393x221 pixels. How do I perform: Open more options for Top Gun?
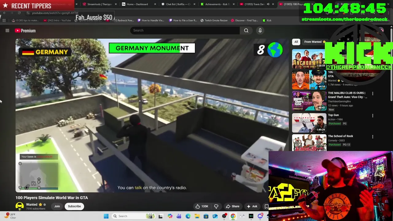click(x=373, y=116)
